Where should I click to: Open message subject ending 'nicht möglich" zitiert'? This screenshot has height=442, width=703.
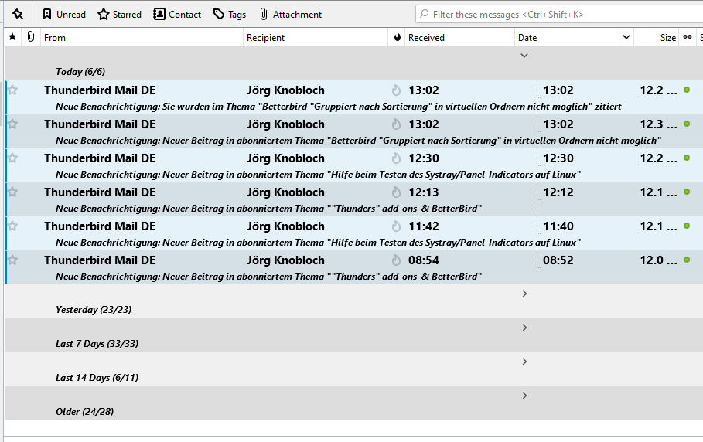click(x=339, y=107)
